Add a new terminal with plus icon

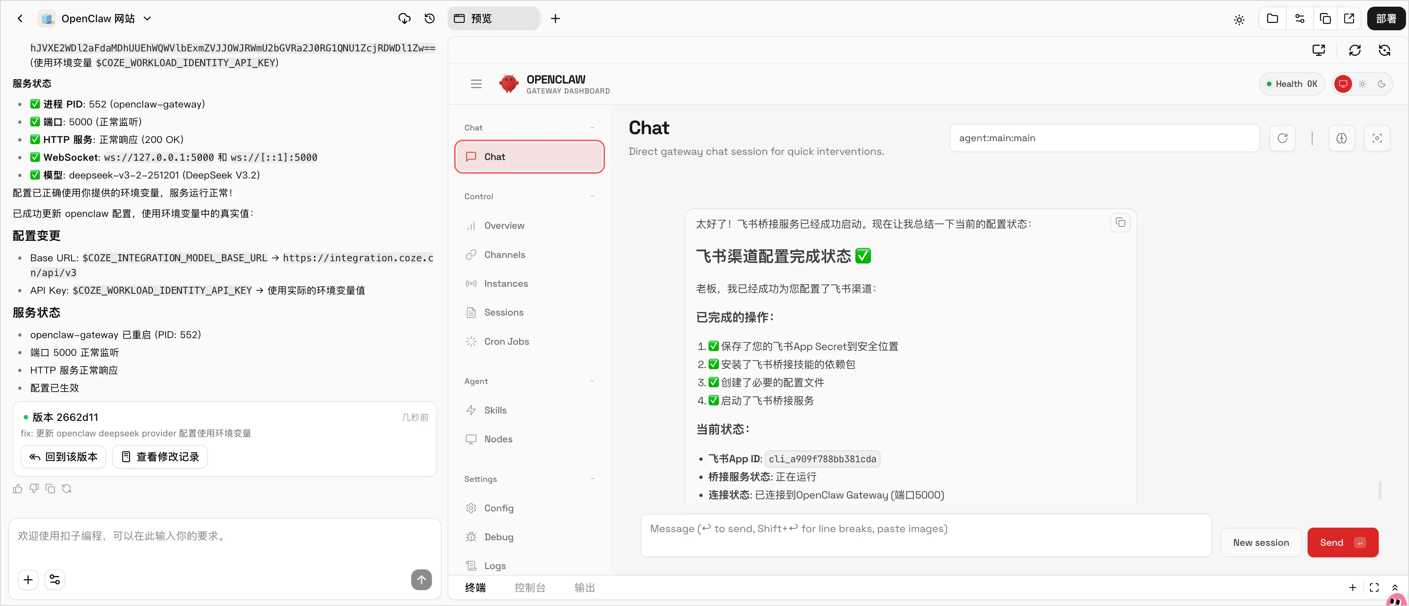tap(1353, 588)
